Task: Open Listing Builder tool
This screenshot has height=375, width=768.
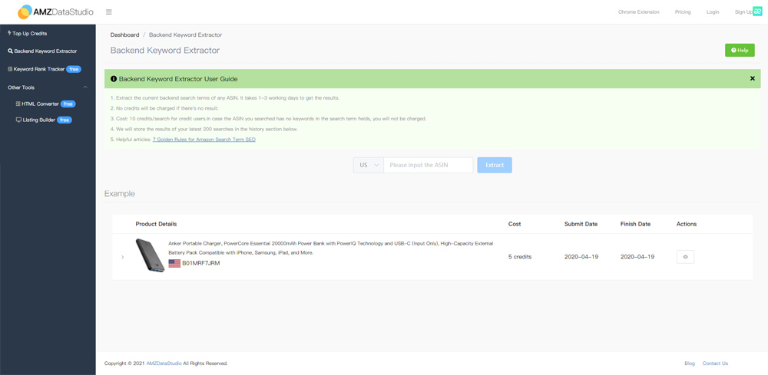Action: [x=38, y=120]
